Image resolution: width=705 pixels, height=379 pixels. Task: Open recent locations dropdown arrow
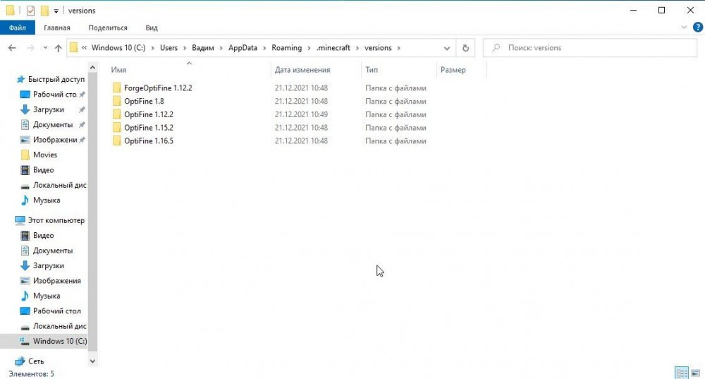pyautogui.click(x=45, y=48)
